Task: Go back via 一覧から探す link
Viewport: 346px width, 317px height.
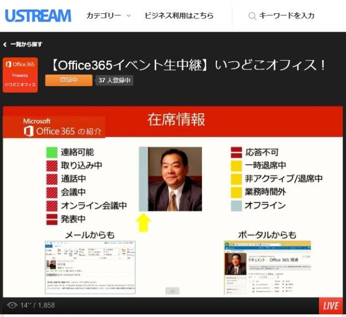Action: tap(23, 44)
